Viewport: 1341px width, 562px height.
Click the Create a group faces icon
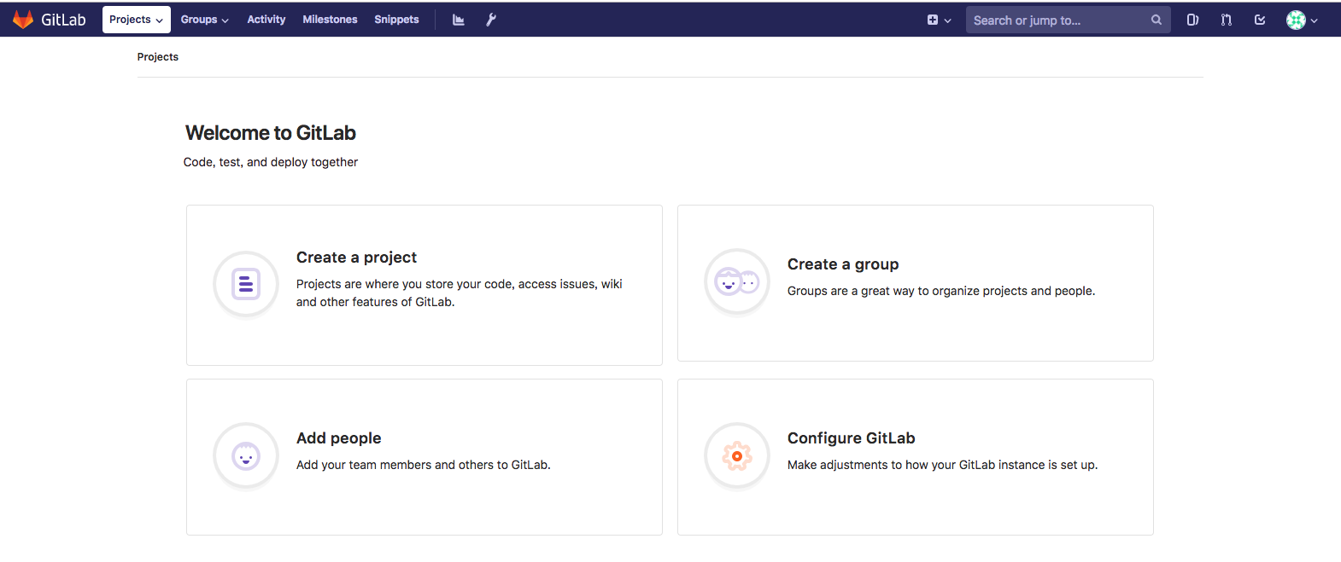(x=736, y=281)
